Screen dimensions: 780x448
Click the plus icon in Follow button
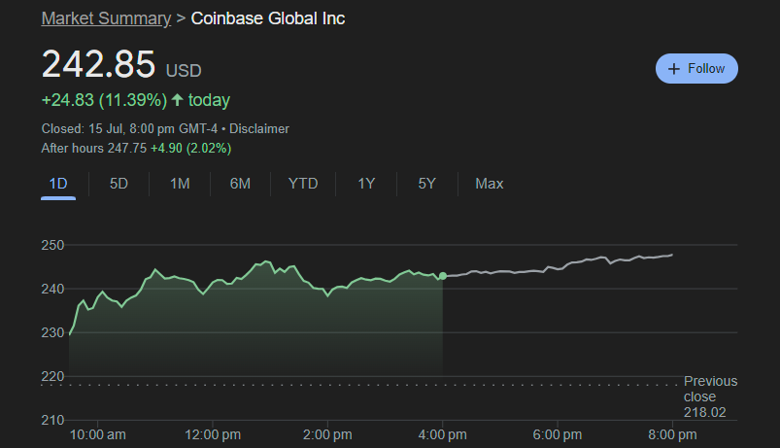click(674, 69)
